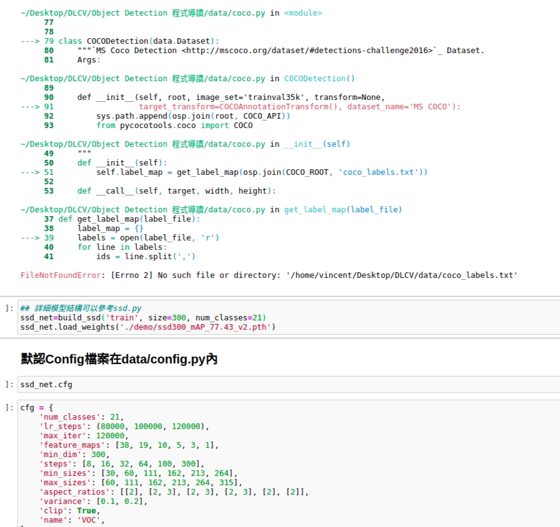This screenshot has width=560, height=527.
Task: Click the line 'labels = open(label_file, 'r')'
Action: (148, 238)
